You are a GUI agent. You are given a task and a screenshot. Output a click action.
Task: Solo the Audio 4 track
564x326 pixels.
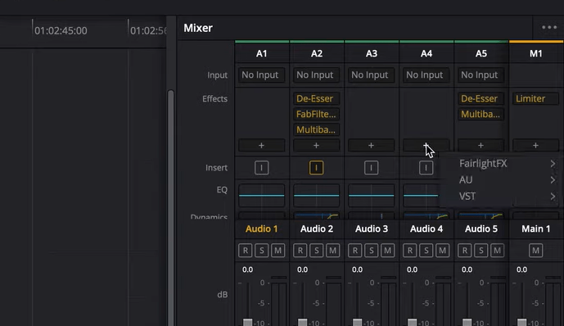click(426, 251)
